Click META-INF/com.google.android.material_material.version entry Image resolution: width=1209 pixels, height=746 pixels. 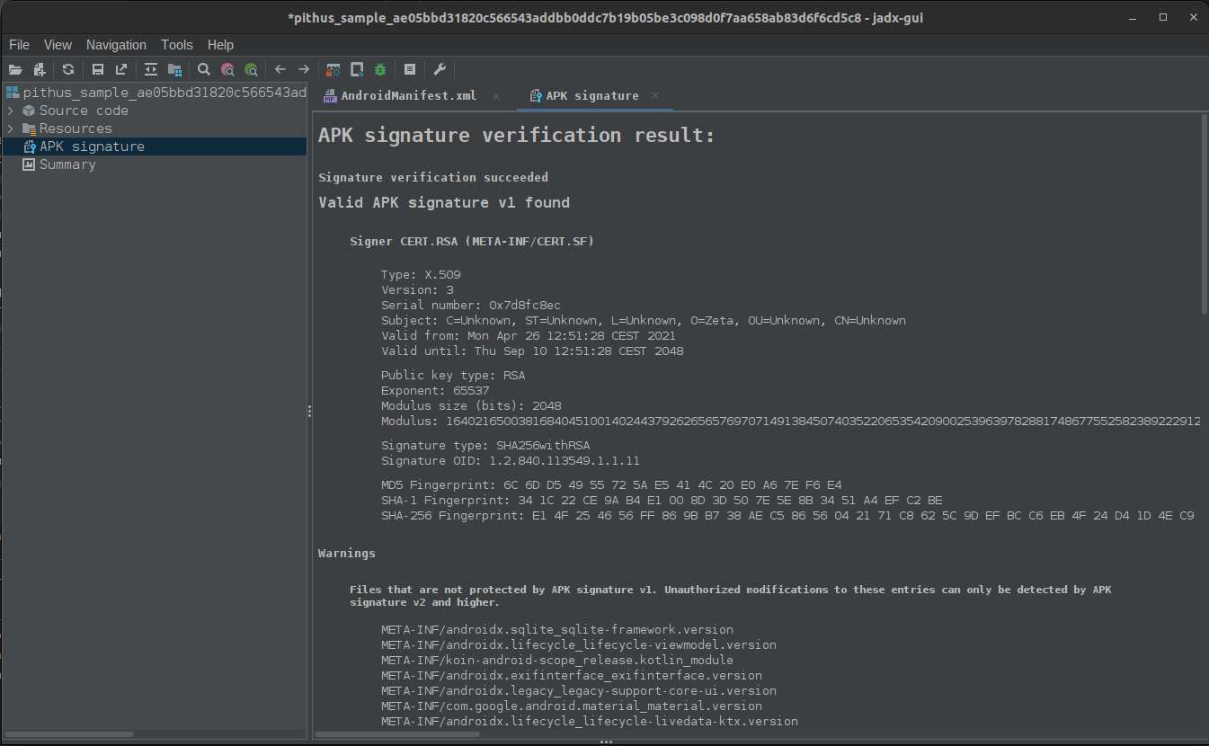point(572,706)
